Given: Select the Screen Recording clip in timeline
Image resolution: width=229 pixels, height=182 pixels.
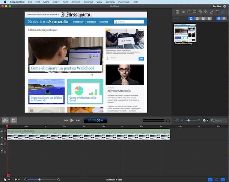Looking at the screenshot, I should [89, 134].
